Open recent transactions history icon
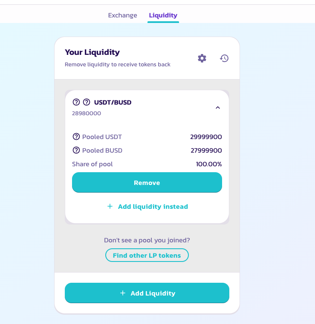This screenshot has height=324, width=315. click(224, 58)
